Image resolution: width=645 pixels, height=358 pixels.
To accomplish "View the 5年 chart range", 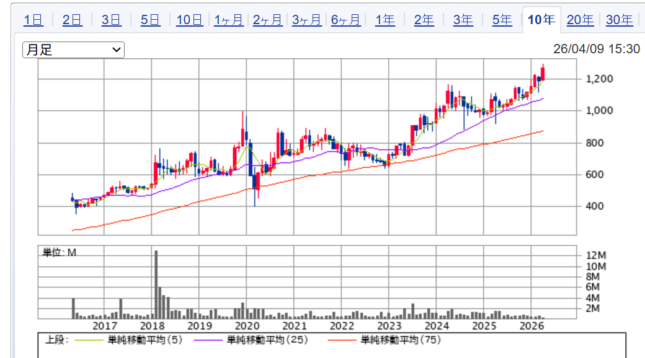I will tap(502, 20).
